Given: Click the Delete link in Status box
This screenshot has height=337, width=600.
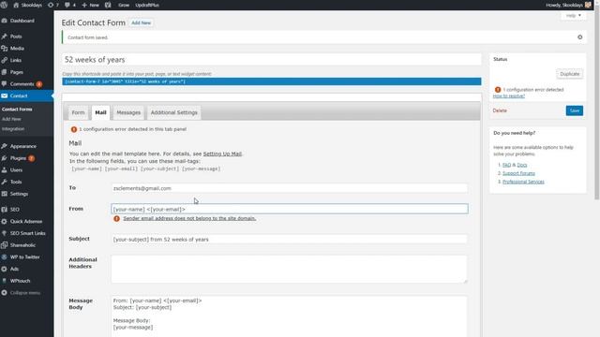Looking at the screenshot, I should pos(500,110).
